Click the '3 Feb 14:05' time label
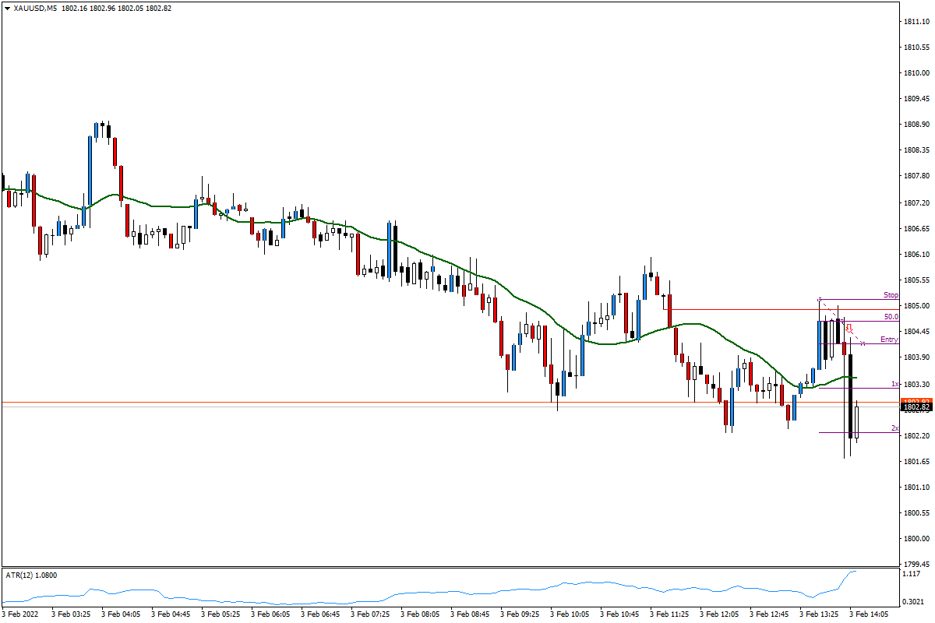This screenshot has width=935, height=623. pos(870,615)
